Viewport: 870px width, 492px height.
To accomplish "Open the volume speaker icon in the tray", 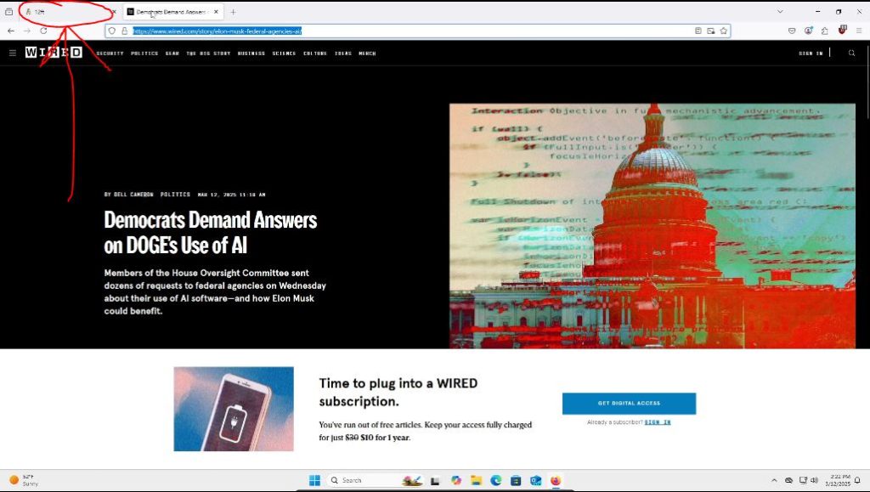I will (814, 480).
